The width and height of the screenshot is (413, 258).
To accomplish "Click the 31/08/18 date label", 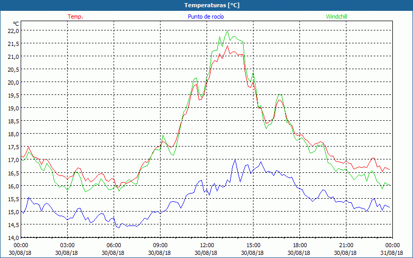I will (392, 253).
